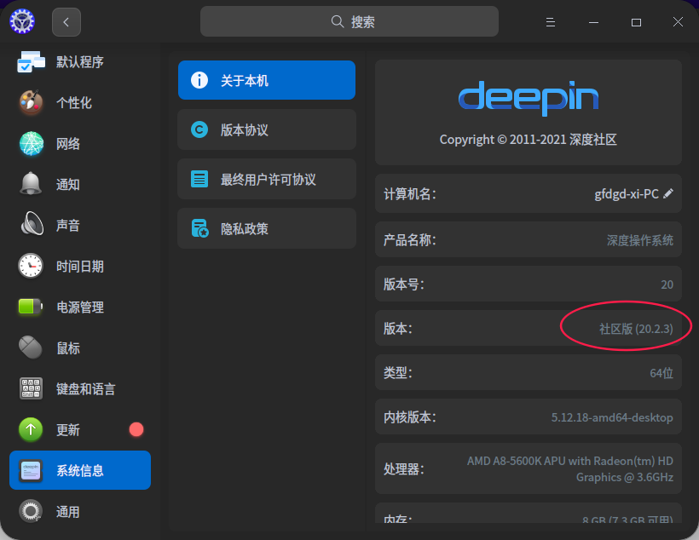699x540 pixels.
Task: Click the 版本协议 copyright icon
Action: pos(199,129)
